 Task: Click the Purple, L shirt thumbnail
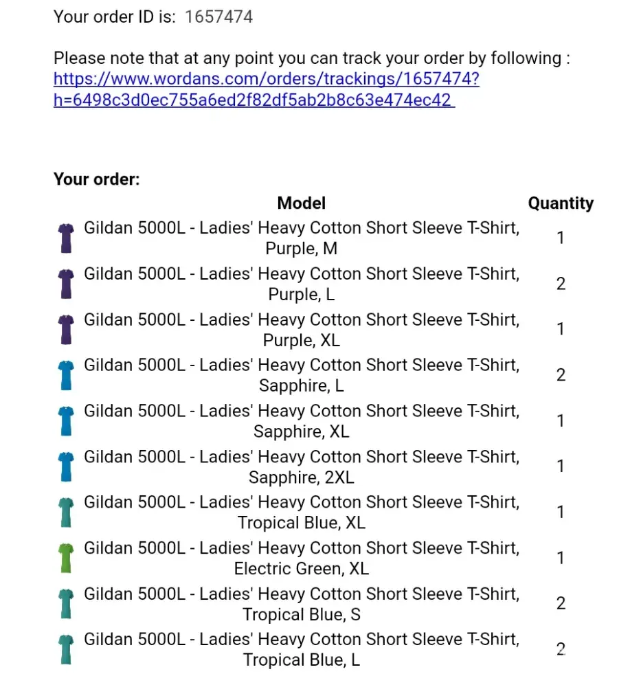coord(66,283)
